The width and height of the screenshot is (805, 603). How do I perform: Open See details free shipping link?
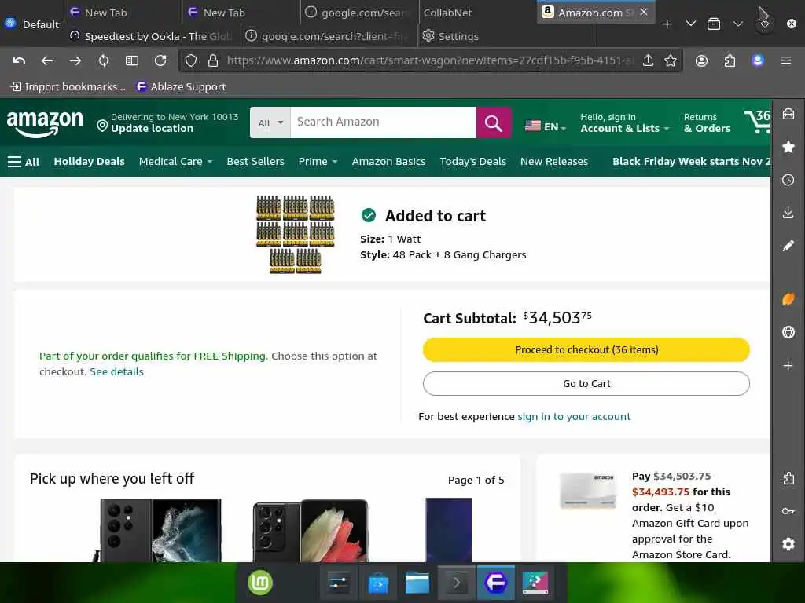tap(116, 371)
